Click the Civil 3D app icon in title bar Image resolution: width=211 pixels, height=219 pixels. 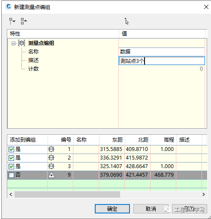[9, 6]
